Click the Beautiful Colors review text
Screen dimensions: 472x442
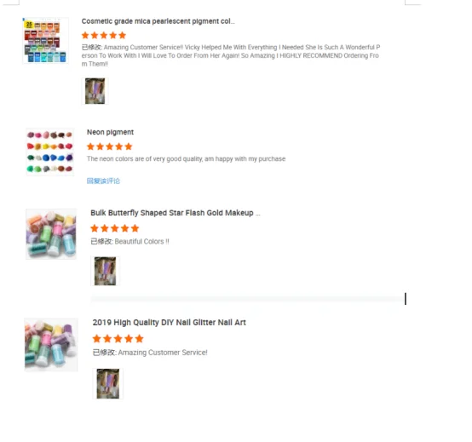point(130,242)
